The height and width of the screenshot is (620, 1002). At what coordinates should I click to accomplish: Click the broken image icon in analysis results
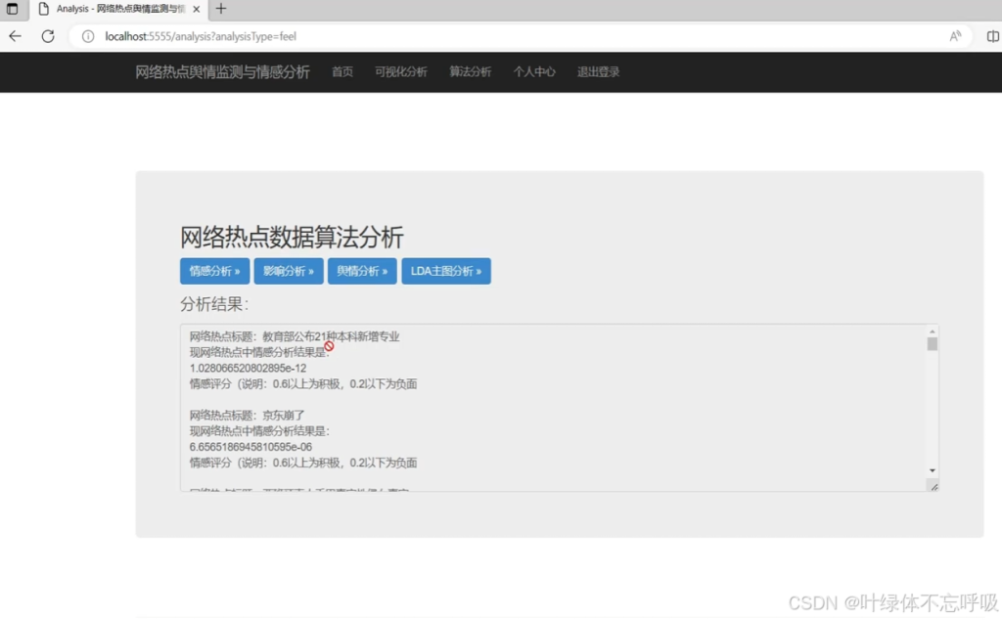329,346
